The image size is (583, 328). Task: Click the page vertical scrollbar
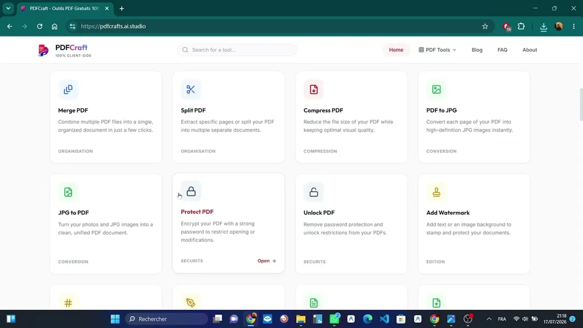point(581,104)
